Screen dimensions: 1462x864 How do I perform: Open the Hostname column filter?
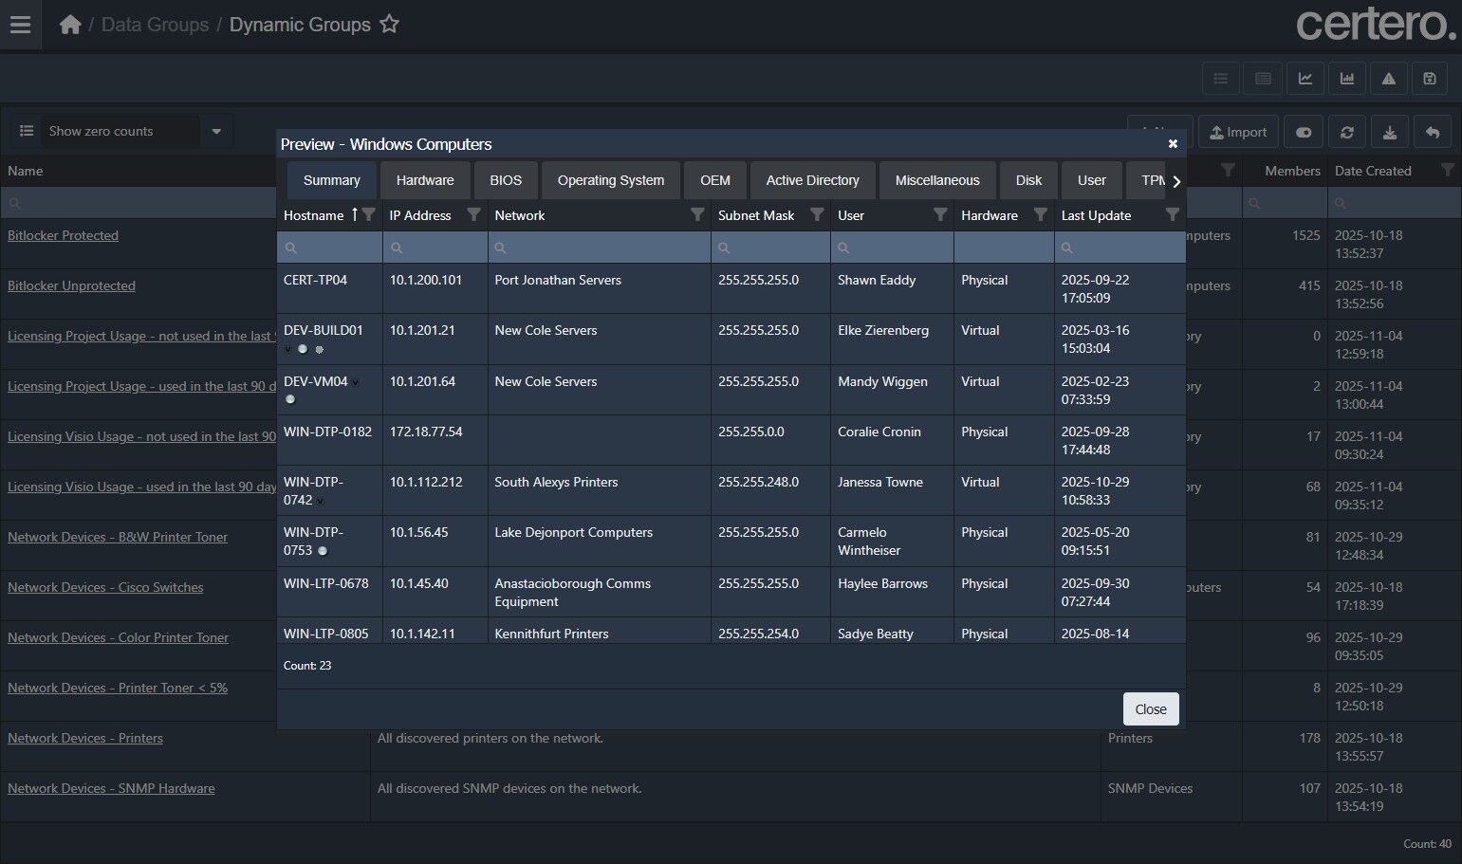(369, 215)
